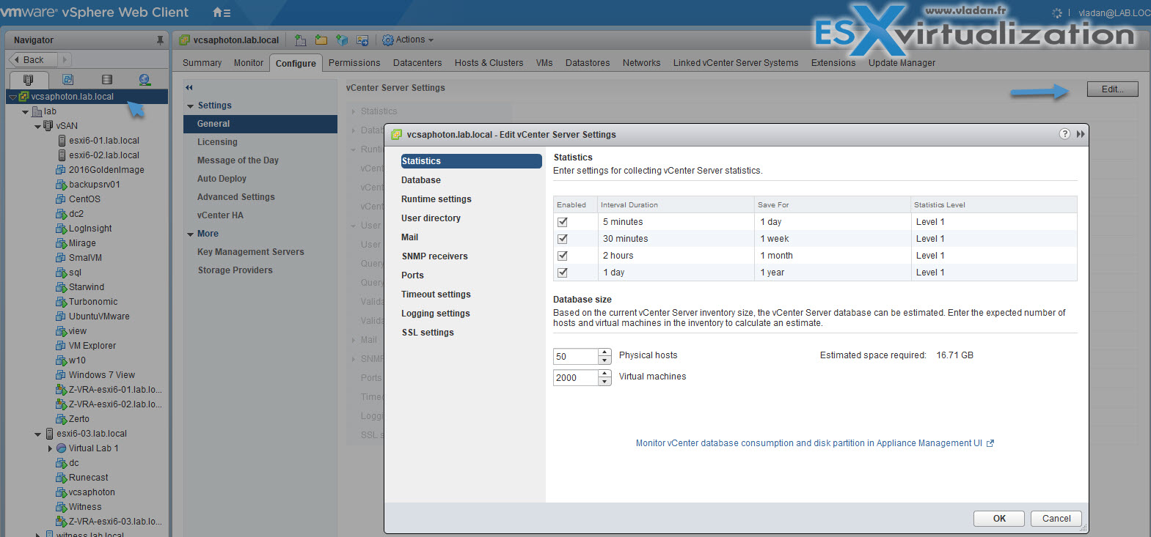Viewport: 1151px width, 537px height.
Task: Select the LogInsight VM icon
Action: pyautogui.click(x=61, y=229)
